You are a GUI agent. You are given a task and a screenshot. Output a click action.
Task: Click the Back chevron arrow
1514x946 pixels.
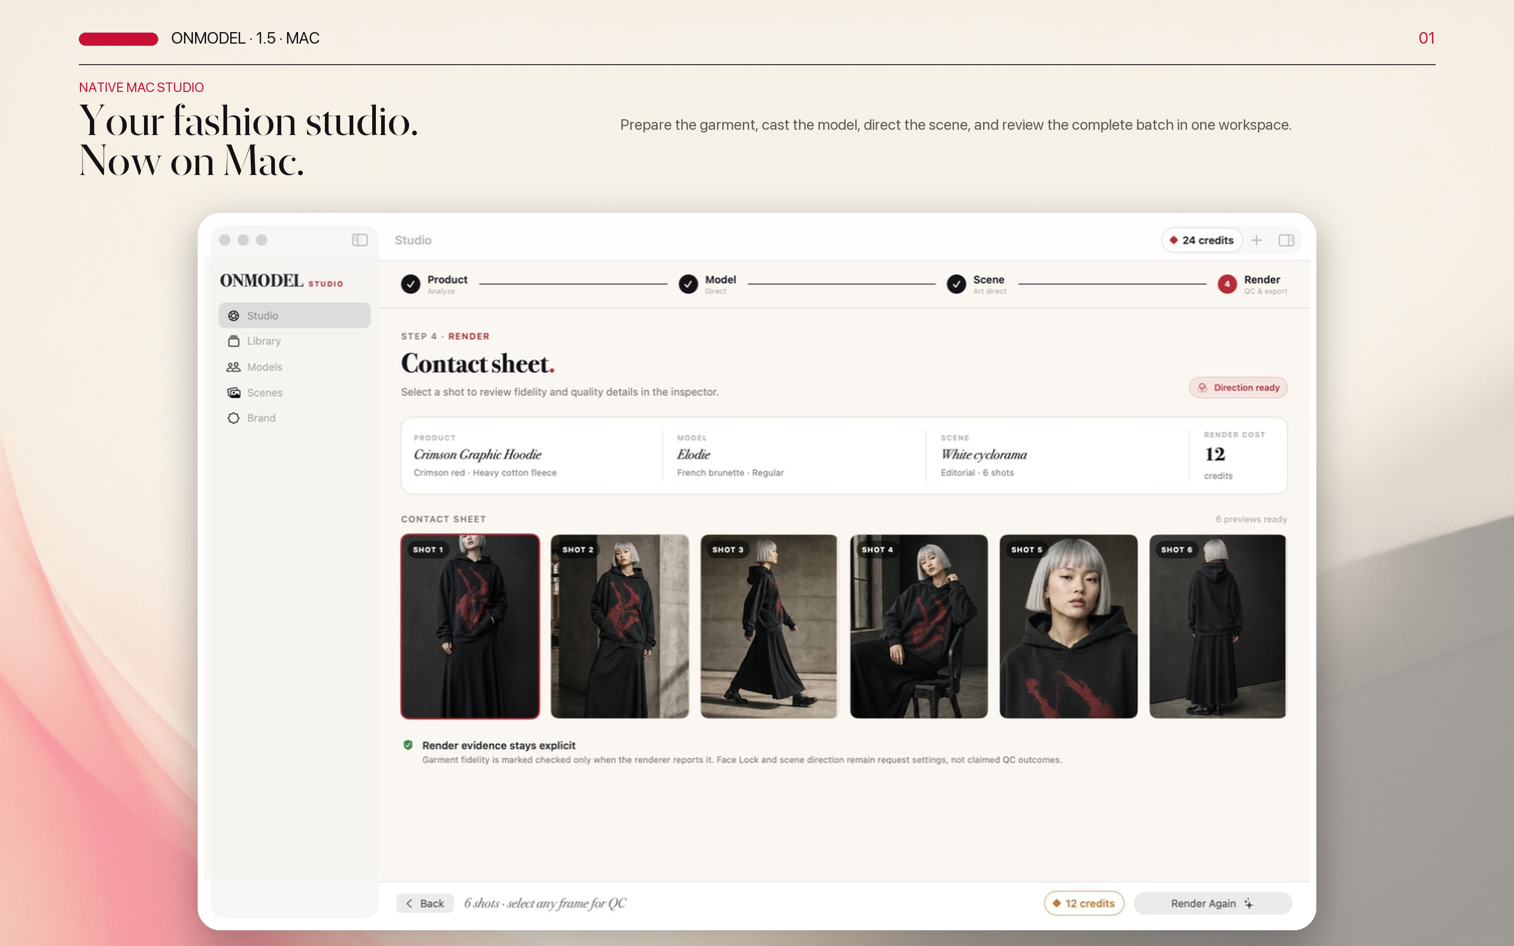coord(409,903)
